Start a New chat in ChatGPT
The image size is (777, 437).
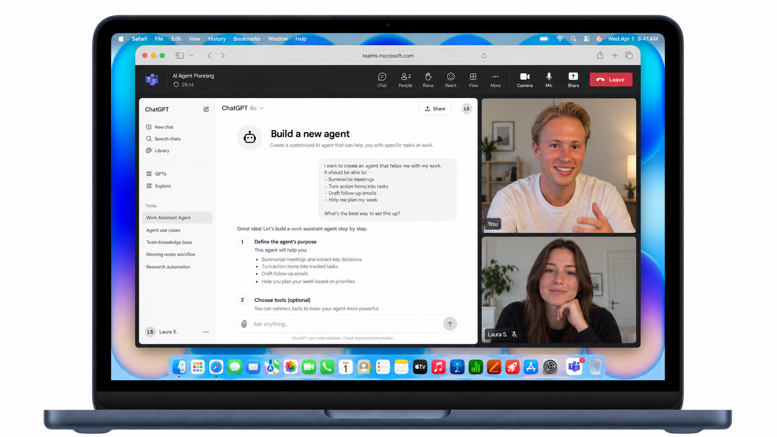tap(159, 127)
